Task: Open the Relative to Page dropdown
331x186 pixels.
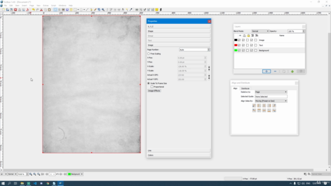Action: [271, 92]
